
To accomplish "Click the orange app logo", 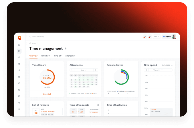I will [19, 38].
